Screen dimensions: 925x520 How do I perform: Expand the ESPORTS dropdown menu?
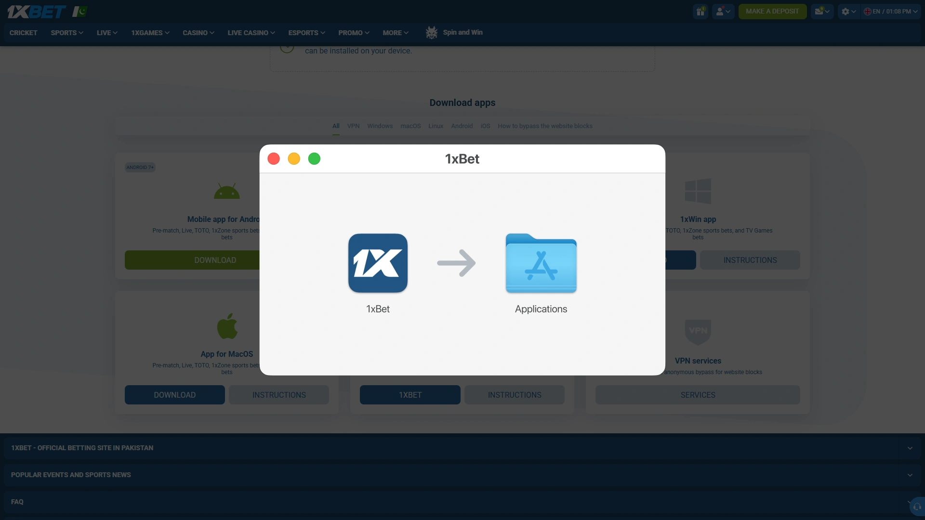(307, 33)
